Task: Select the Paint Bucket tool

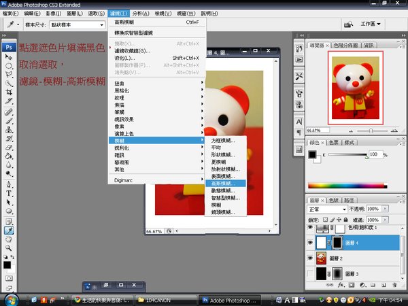Action: click(9, 156)
